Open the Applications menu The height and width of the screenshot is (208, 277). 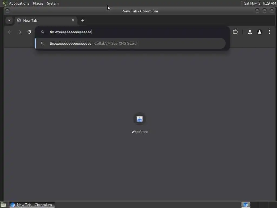[19, 3]
